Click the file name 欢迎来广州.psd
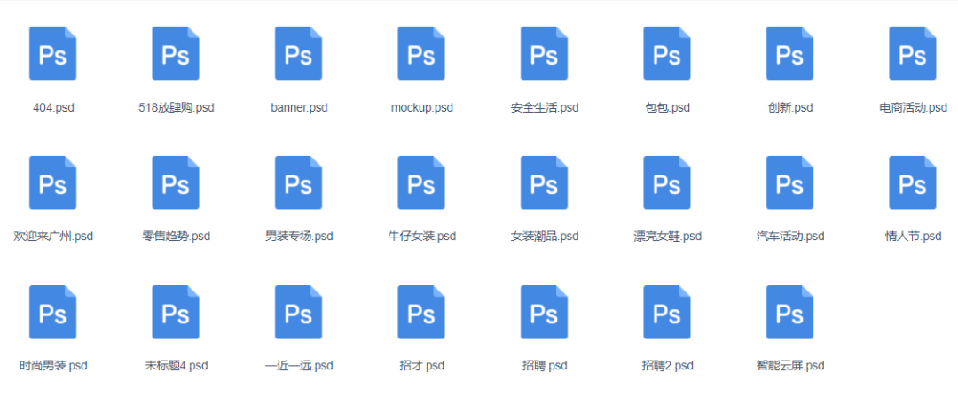The width and height of the screenshot is (958, 396). 53,237
